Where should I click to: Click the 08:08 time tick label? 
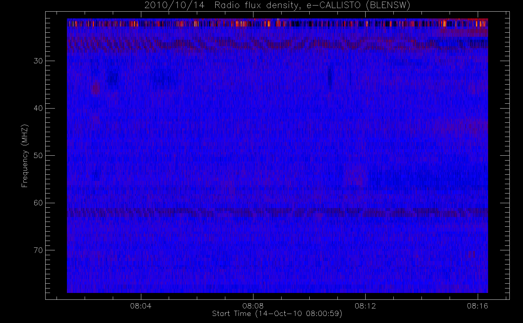(x=253, y=306)
